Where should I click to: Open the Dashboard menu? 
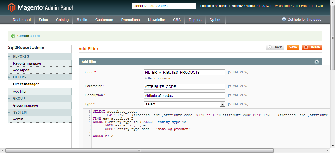[22, 20]
